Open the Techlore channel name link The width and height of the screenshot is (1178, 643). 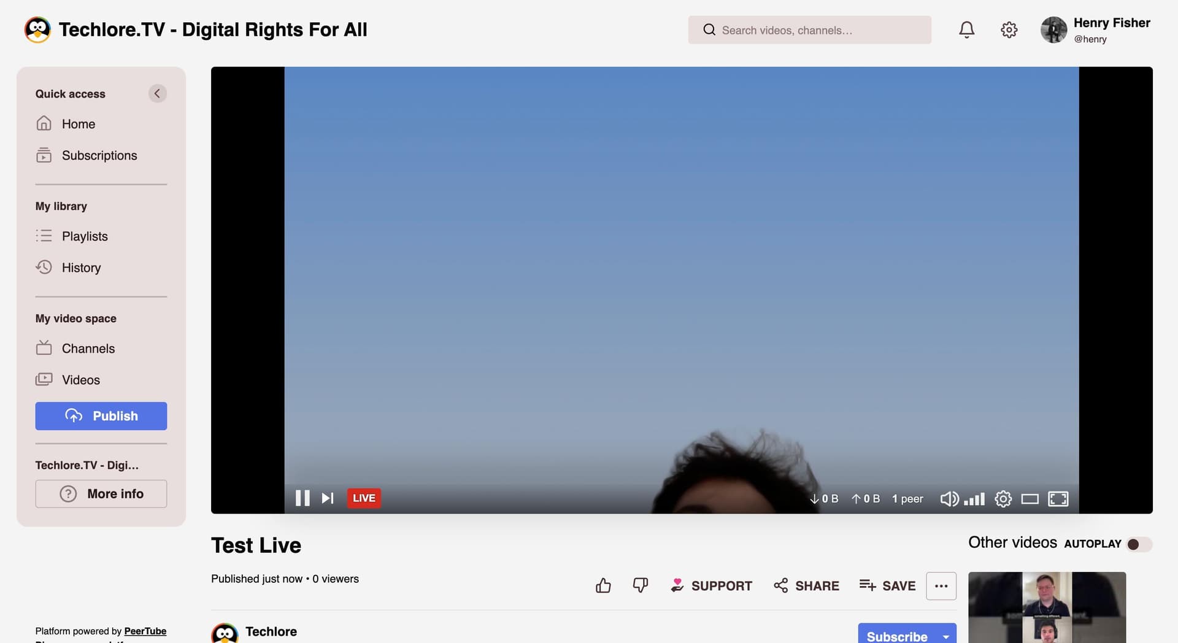271,631
